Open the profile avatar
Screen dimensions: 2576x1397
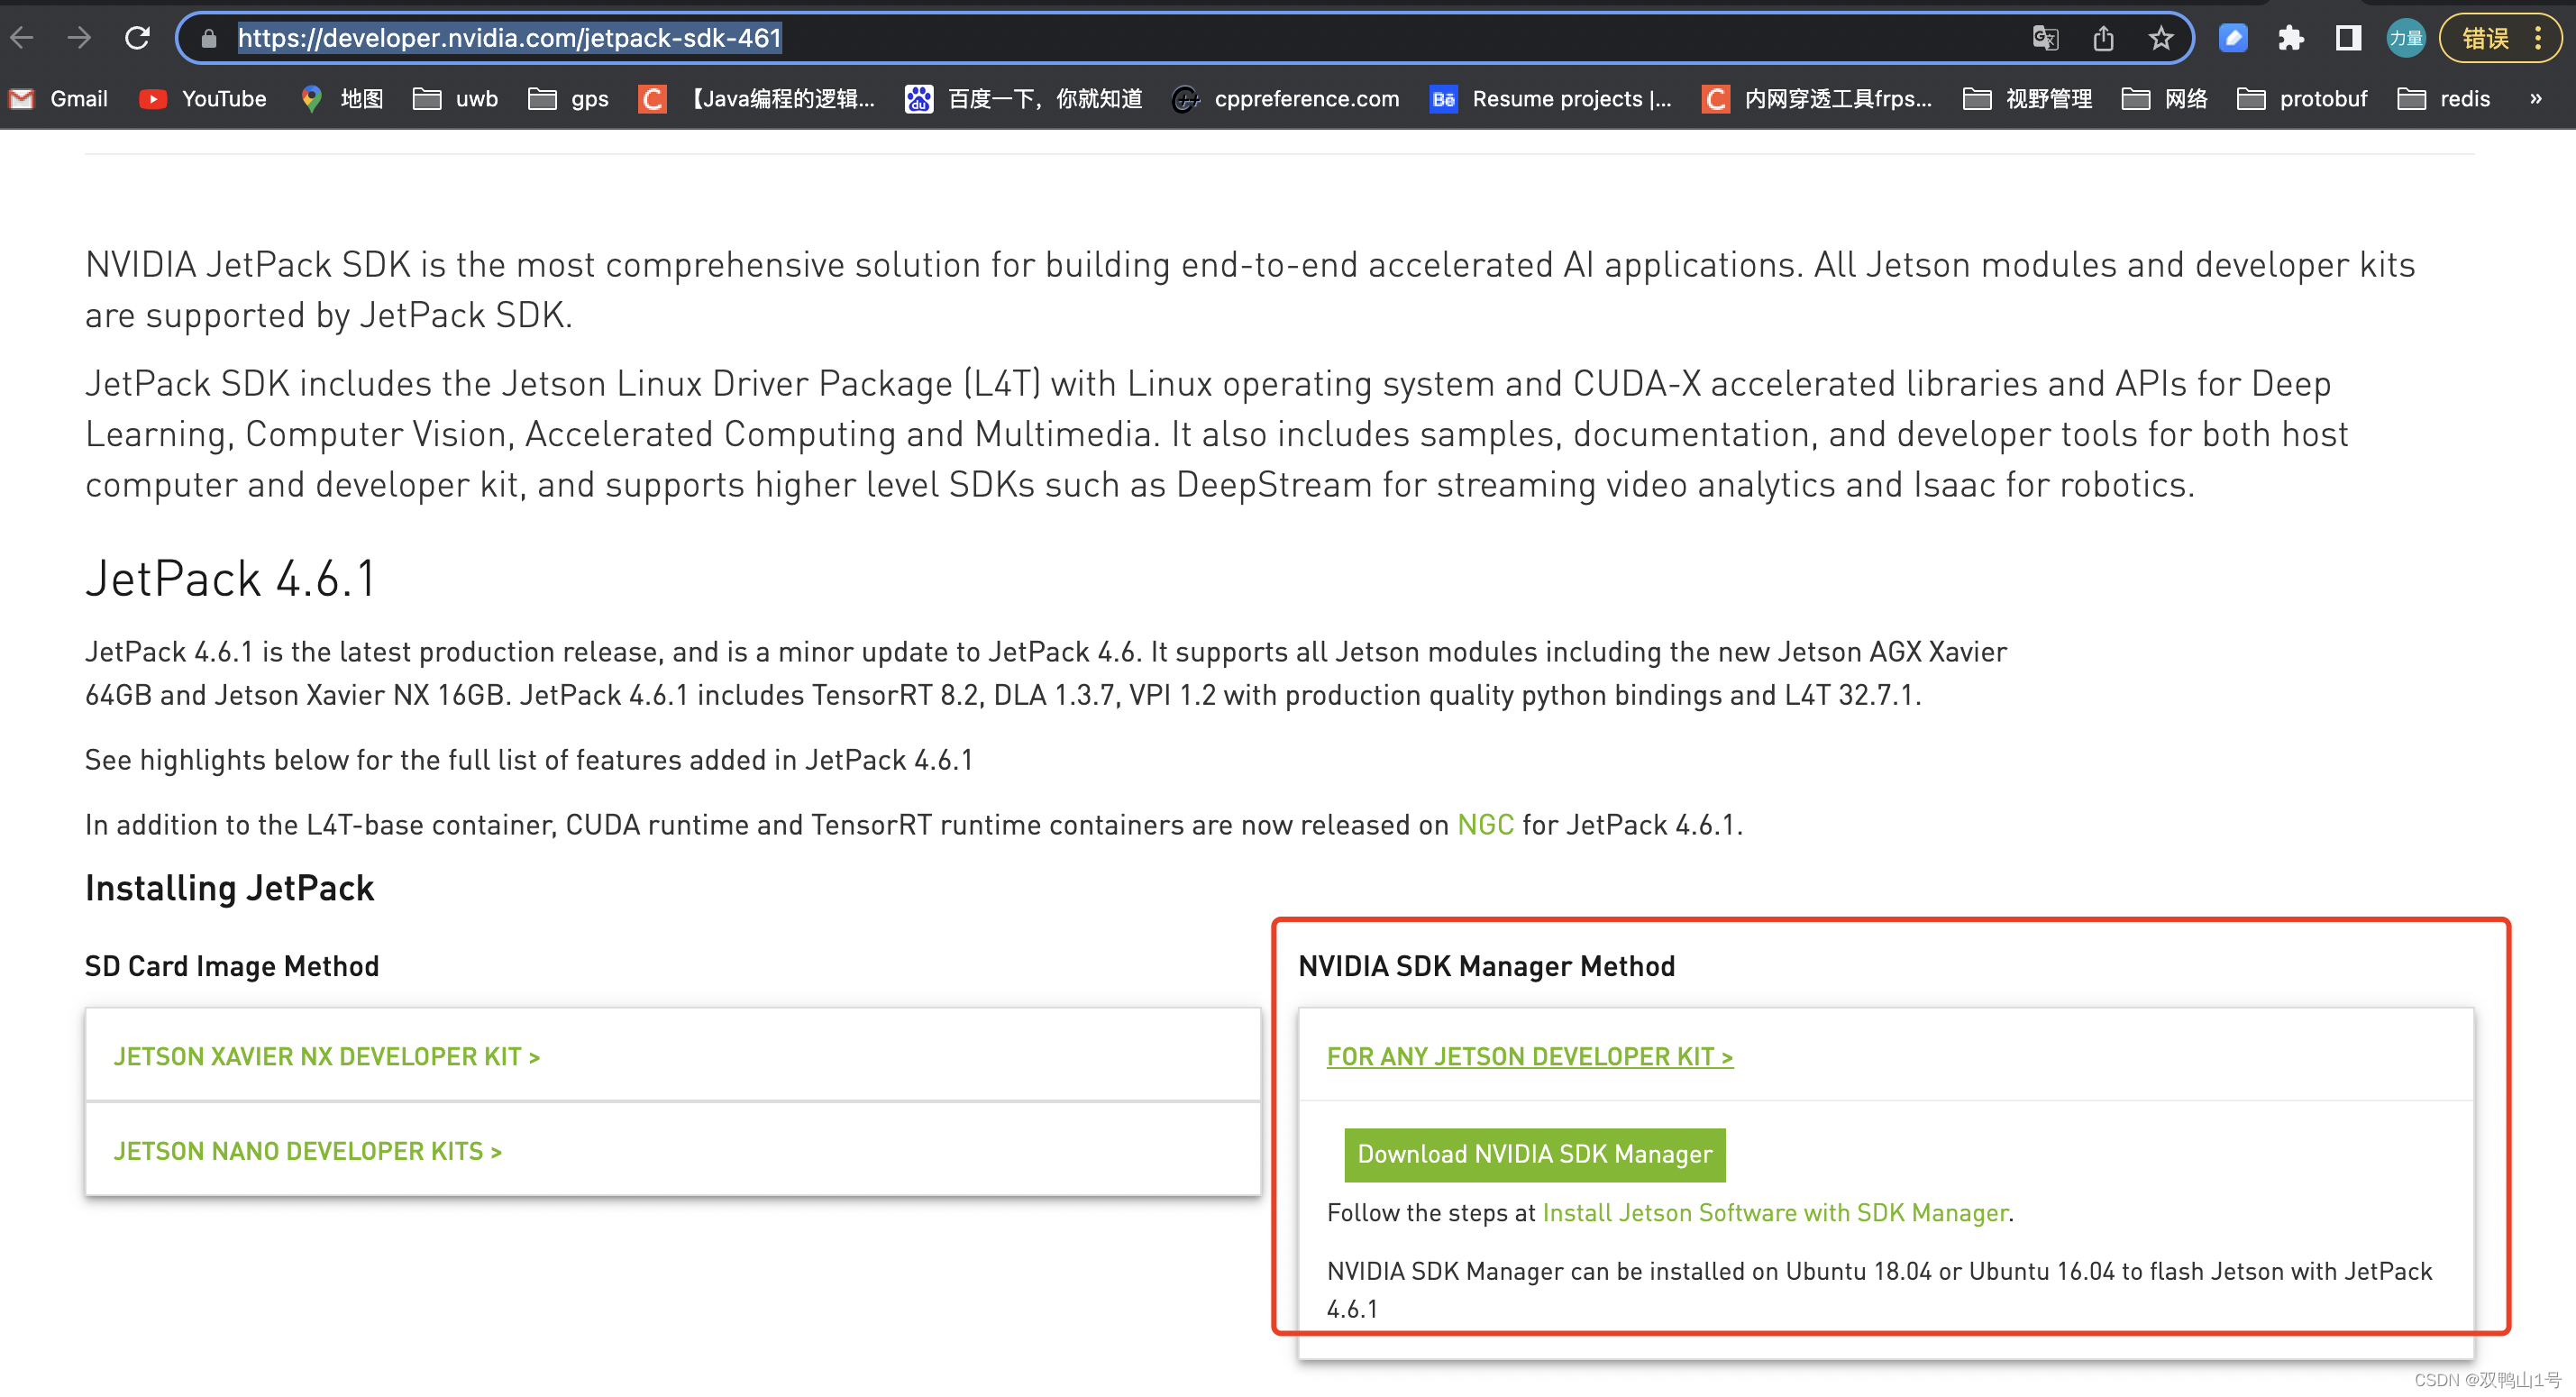pos(2405,38)
